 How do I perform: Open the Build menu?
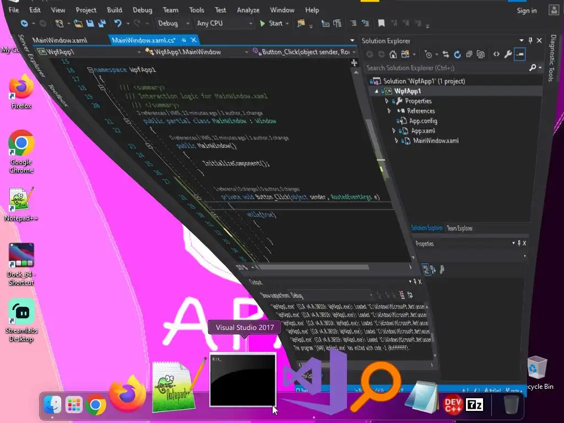click(115, 10)
